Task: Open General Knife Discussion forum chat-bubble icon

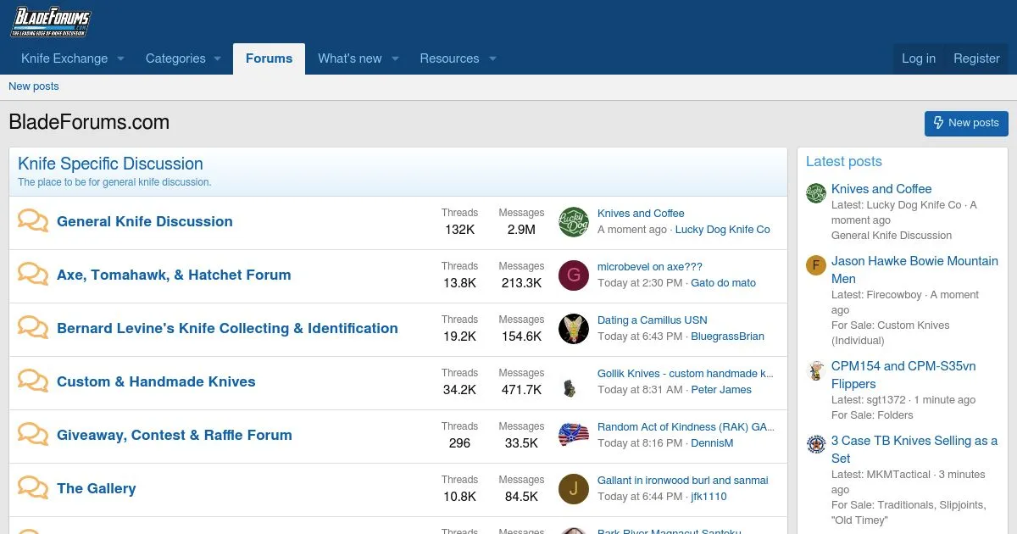Action: pyautogui.click(x=33, y=221)
